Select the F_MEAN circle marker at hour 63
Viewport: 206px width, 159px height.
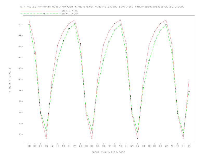point(149,61)
